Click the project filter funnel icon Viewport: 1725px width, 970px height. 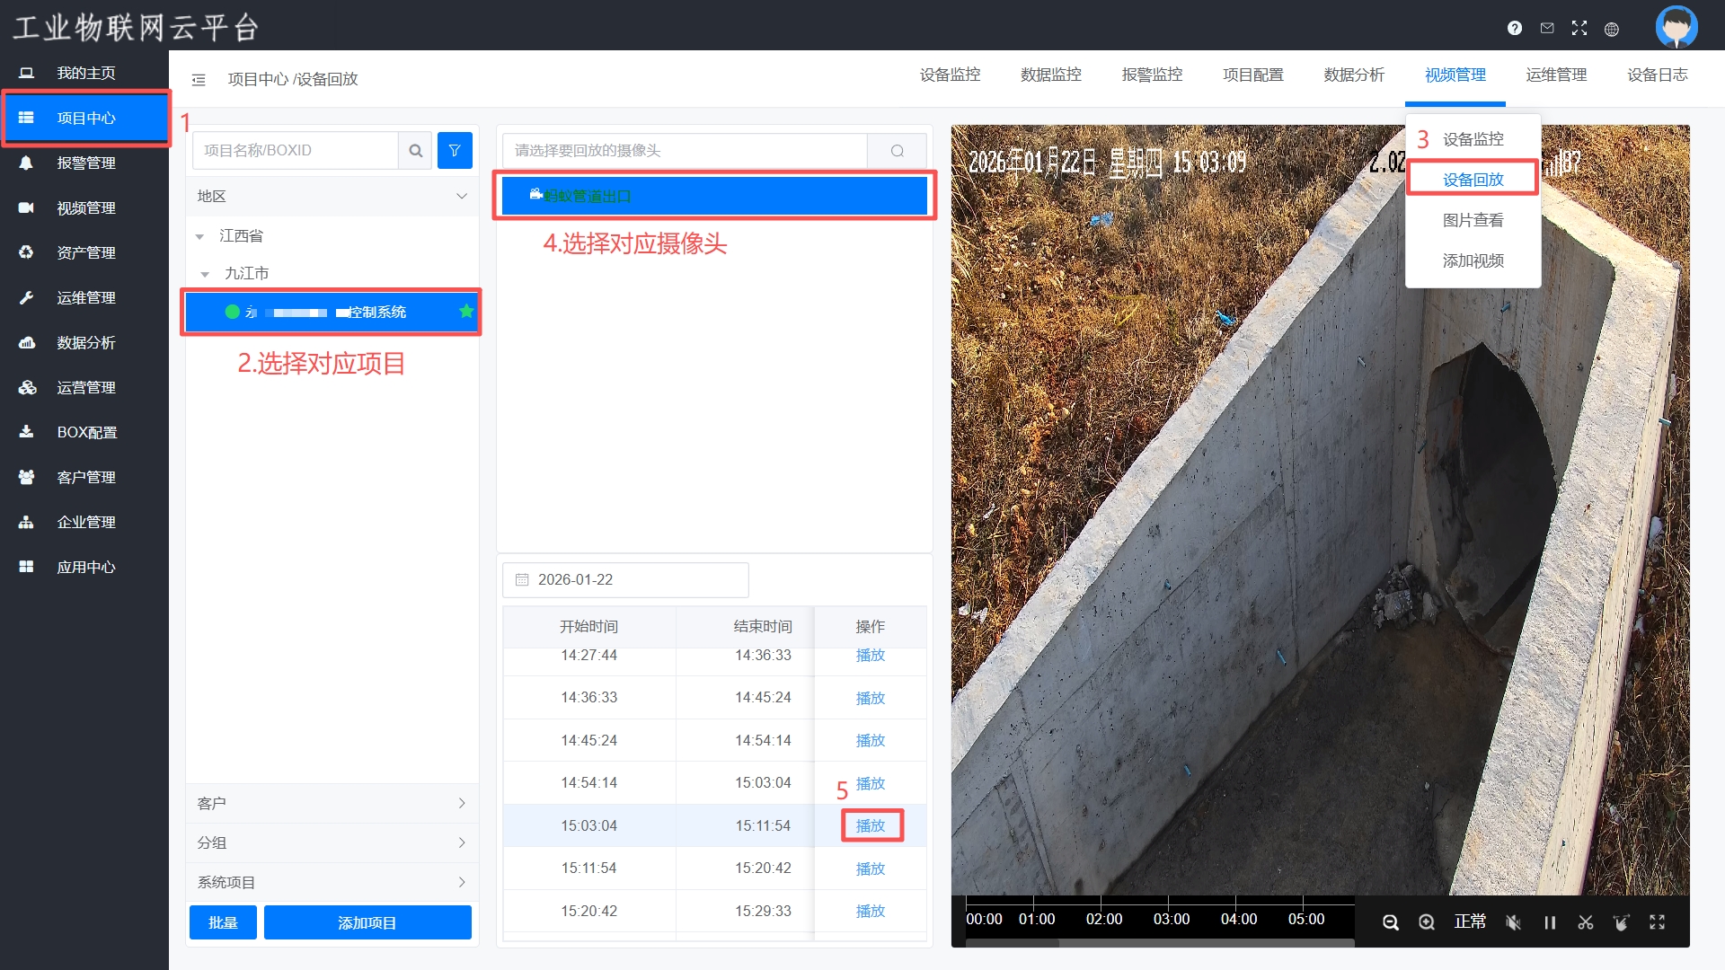coord(455,151)
